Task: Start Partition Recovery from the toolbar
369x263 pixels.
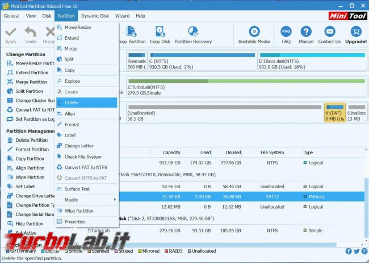Action: 193,35
